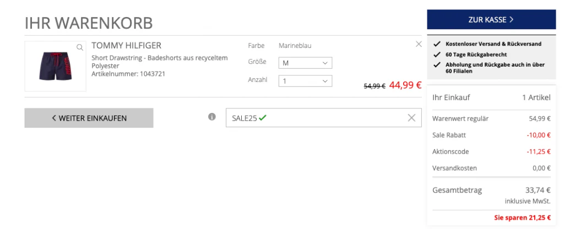Open the Größe size dropdown
564x229 pixels.
pos(305,63)
